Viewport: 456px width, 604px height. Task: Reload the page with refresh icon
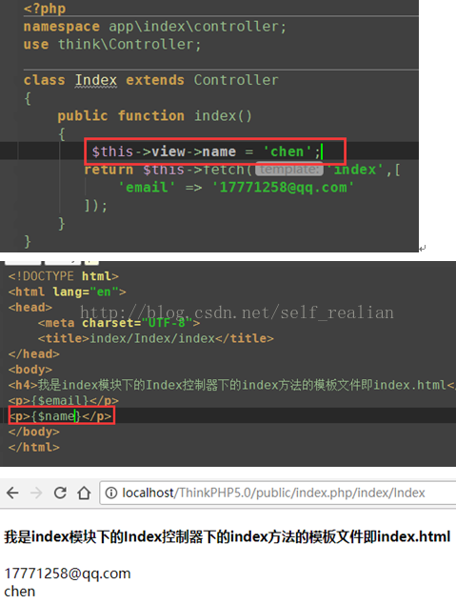[60, 493]
